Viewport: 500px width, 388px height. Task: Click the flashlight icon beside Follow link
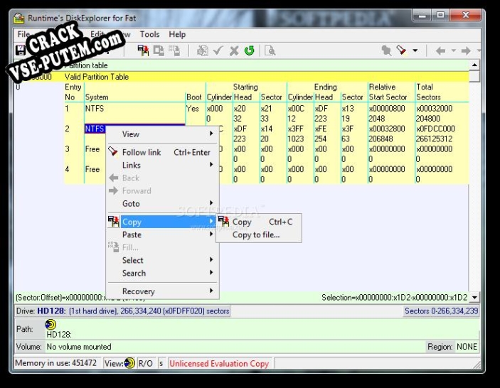point(113,151)
